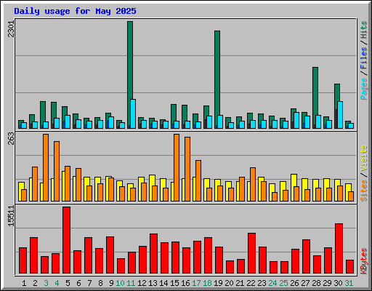Click the Pages legend label
This screenshot has width=372, height=291.
[x=363, y=89]
